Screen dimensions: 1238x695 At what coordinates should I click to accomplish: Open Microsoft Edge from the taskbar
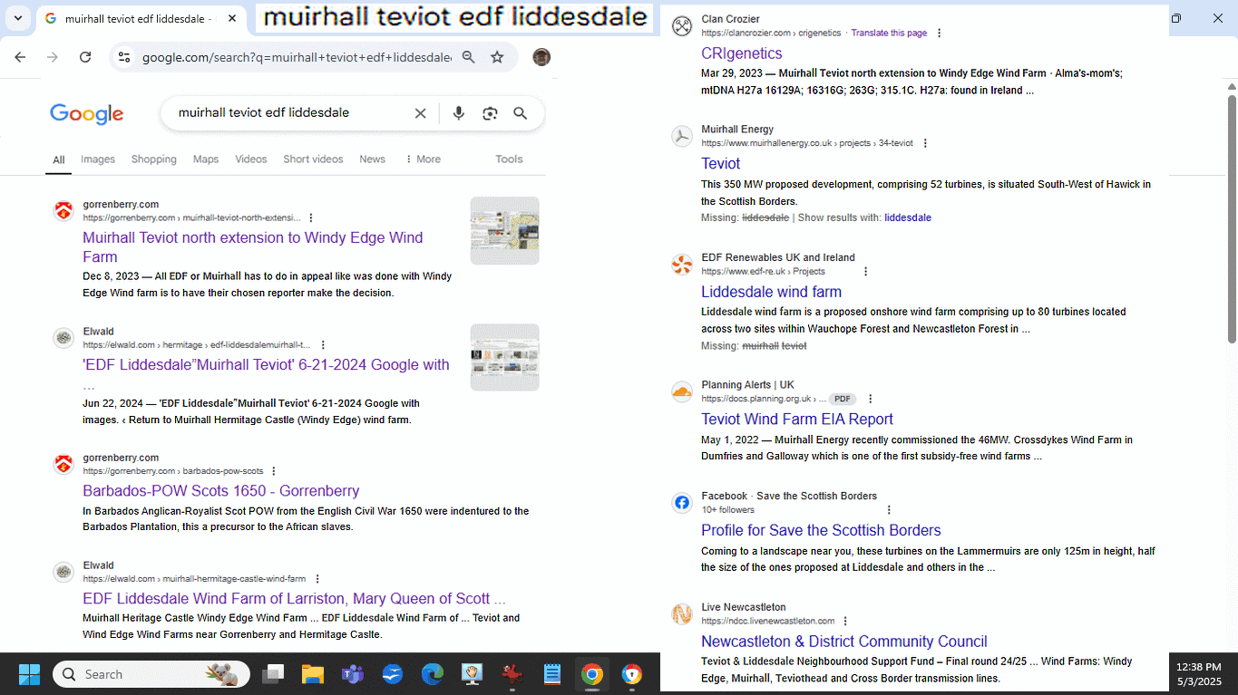click(433, 674)
